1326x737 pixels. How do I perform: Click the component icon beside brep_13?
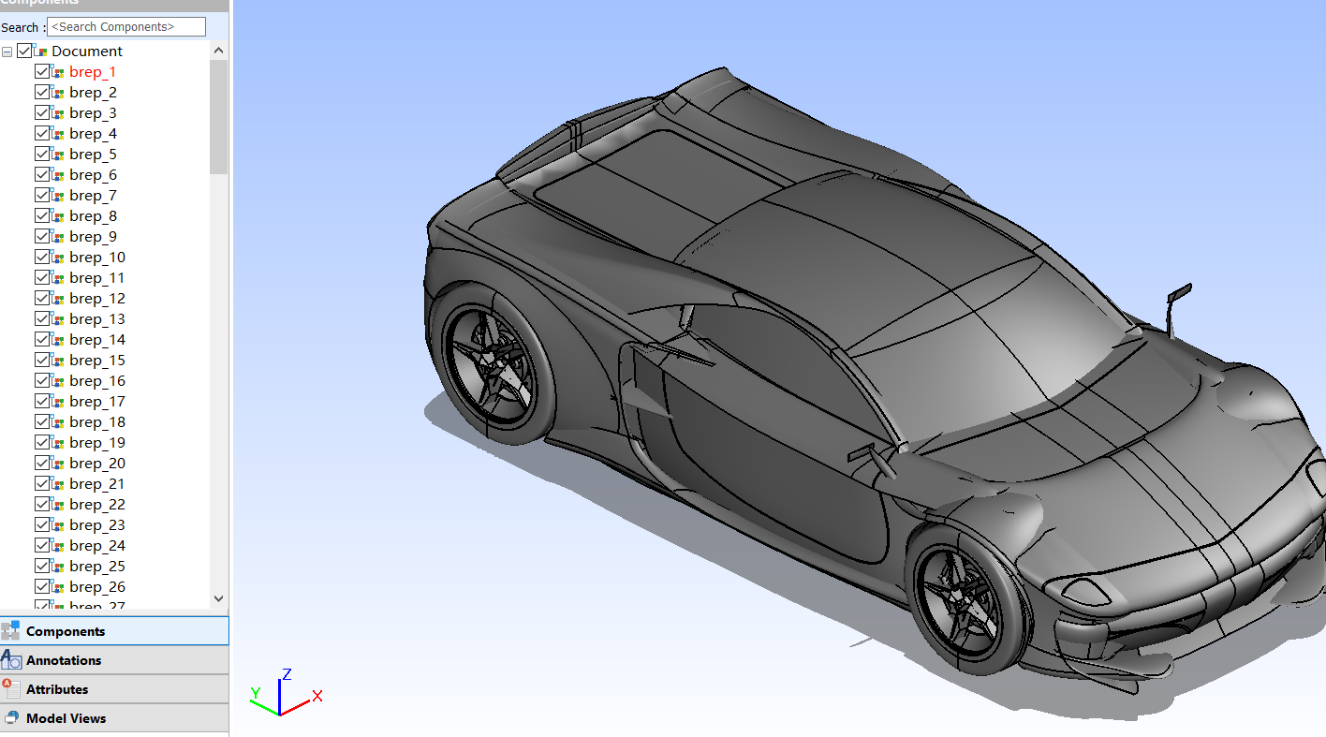coord(58,318)
